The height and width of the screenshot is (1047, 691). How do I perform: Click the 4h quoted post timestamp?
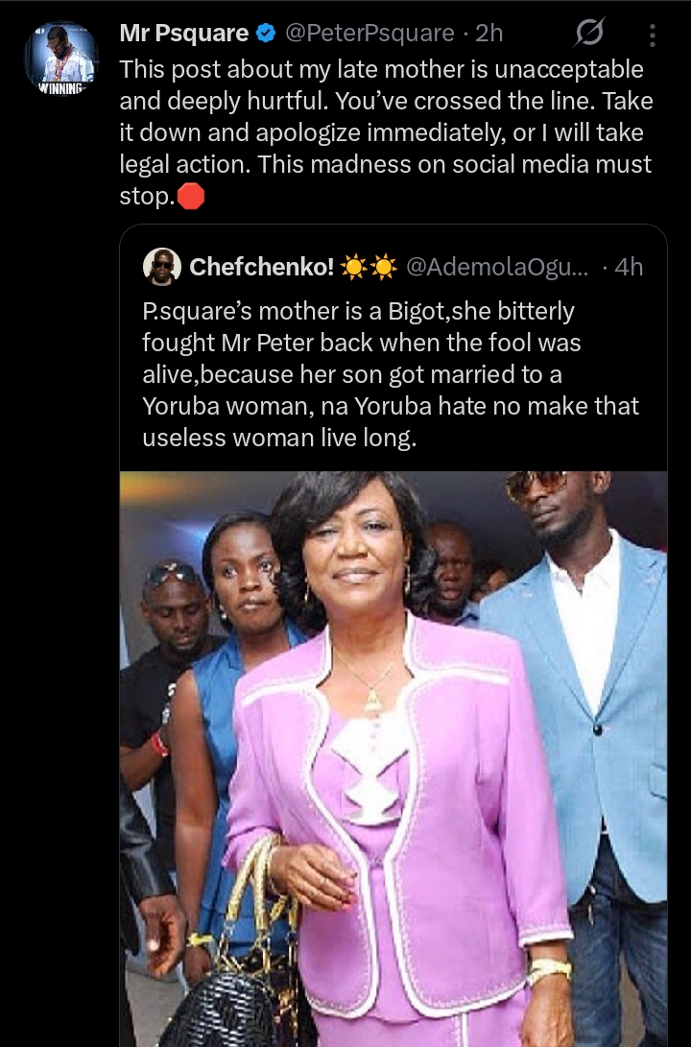pyautogui.click(x=629, y=267)
